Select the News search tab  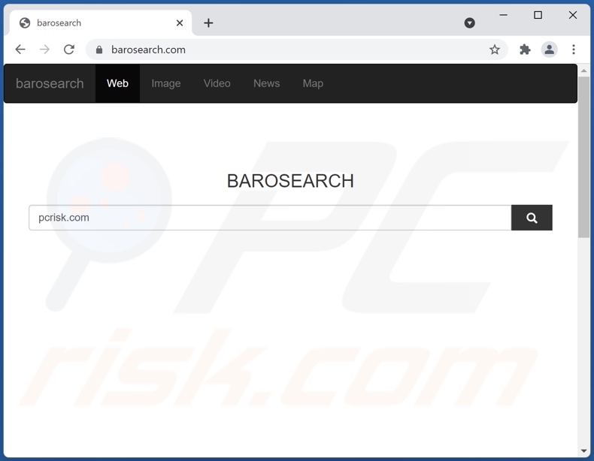tap(266, 83)
